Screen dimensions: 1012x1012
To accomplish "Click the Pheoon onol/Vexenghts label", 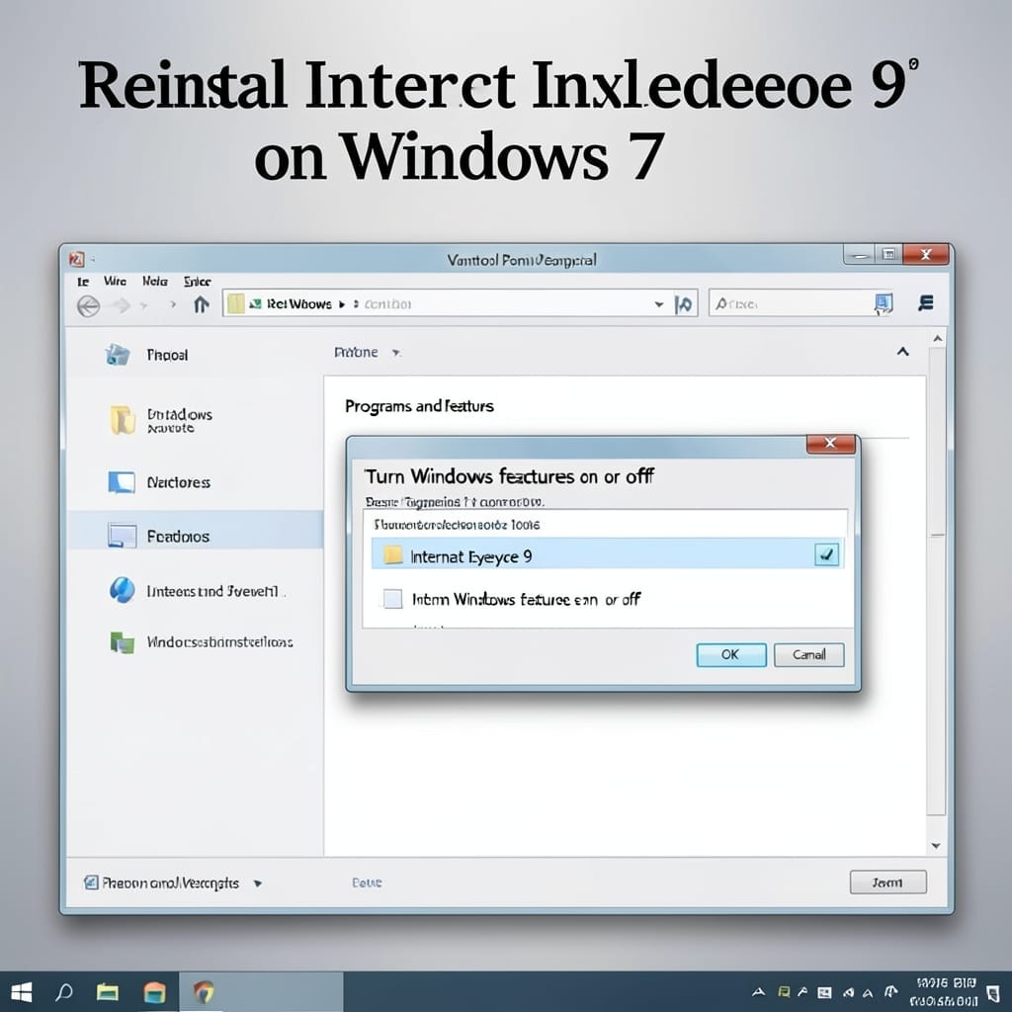I will click(x=170, y=883).
